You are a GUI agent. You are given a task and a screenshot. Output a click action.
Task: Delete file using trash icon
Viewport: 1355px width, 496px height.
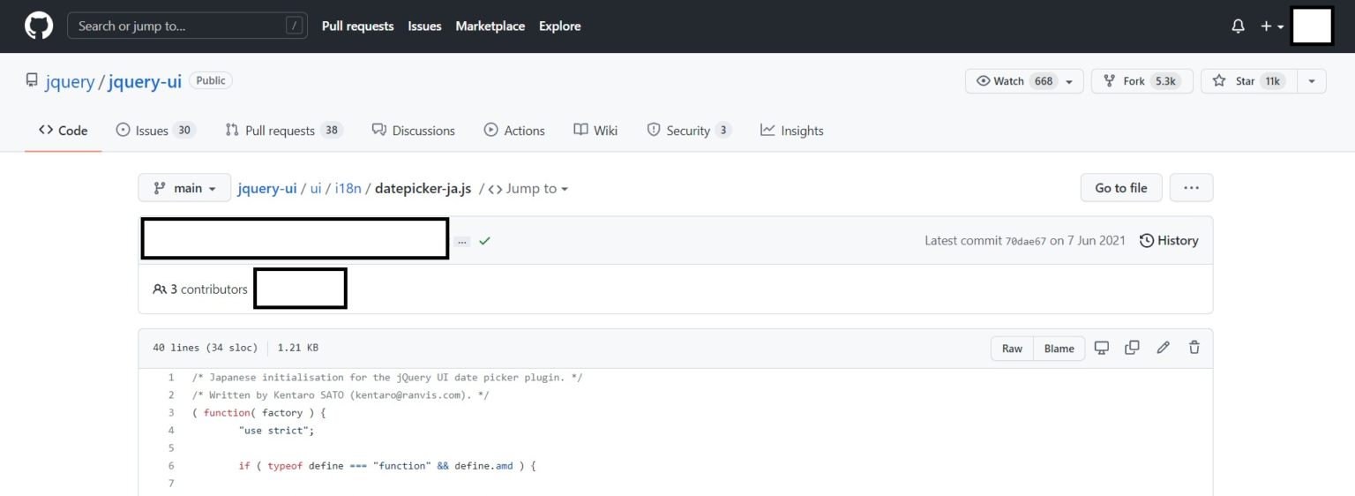pos(1194,348)
